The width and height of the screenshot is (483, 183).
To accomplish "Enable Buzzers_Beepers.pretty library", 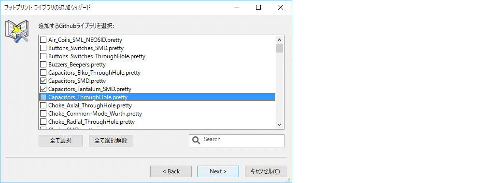I will pyautogui.click(x=43, y=65).
